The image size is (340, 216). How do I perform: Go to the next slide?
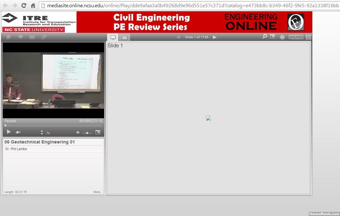tap(215, 37)
